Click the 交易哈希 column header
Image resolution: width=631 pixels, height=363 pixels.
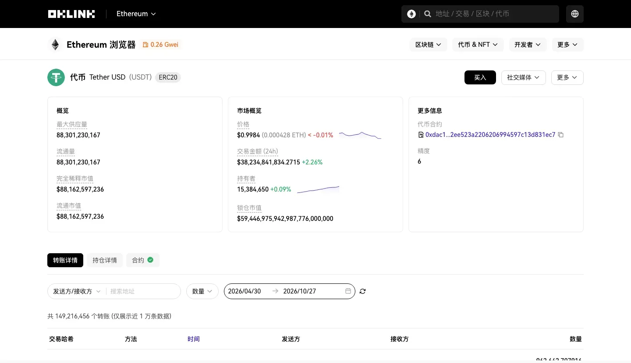tap(61, 339)
